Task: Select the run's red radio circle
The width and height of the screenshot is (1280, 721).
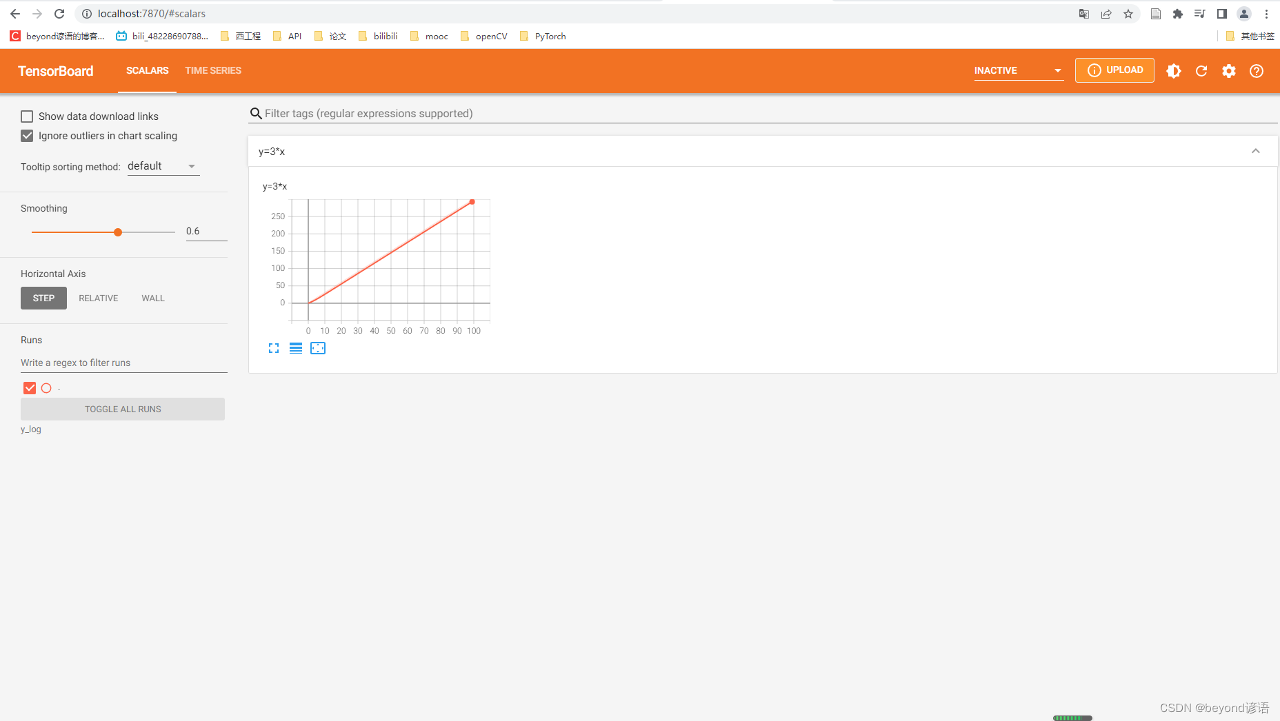Action: [x=46, y=388]
